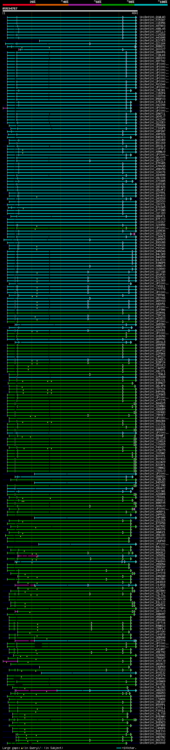The height and width of the screenshot is (750, 170).
Task: Open hit UniRef100_Q1WLW3
Action: tap(152, 17)
